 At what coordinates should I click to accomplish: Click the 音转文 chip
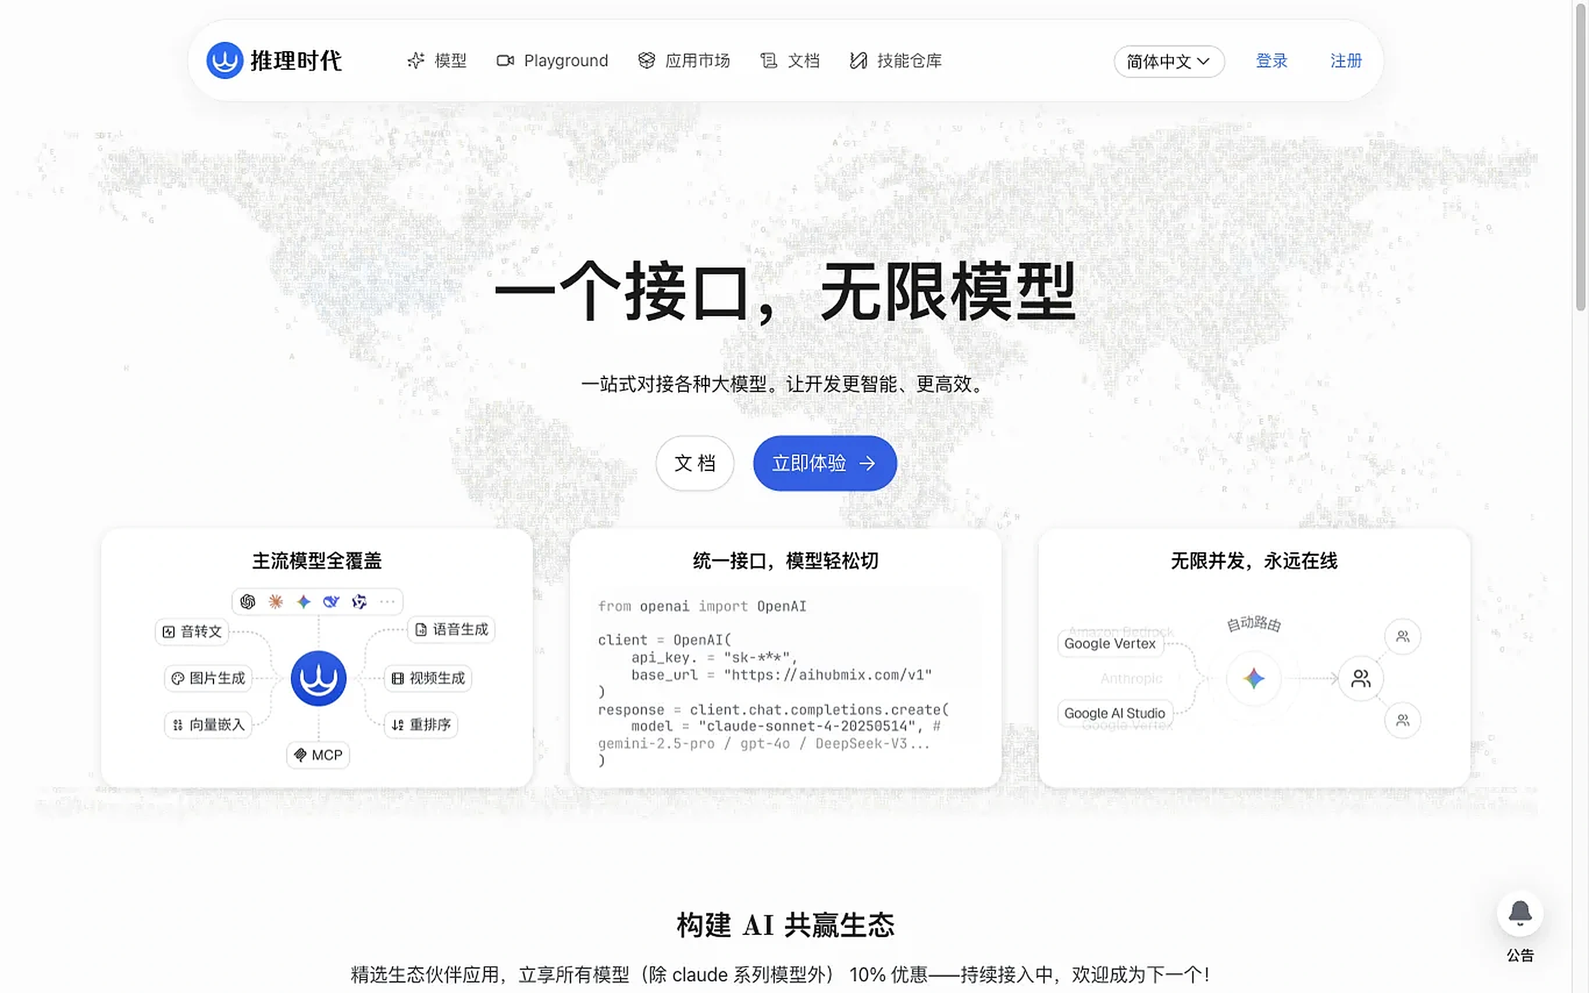[193, 631]
